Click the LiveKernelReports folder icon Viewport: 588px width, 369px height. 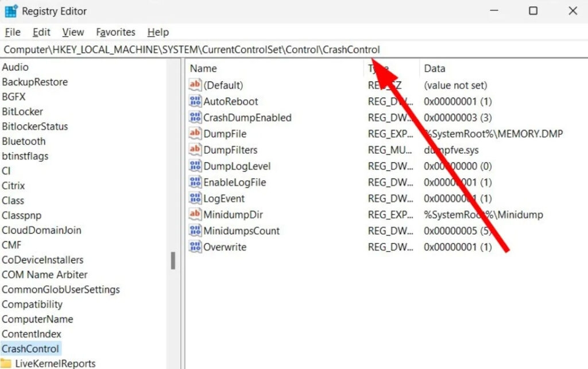point(6,363)
